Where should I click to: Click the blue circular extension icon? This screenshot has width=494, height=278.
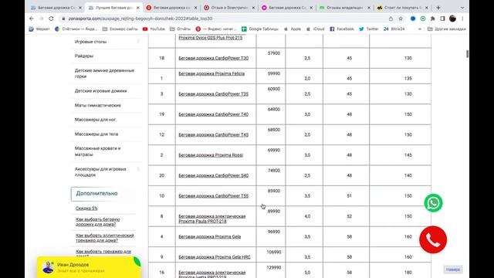point(413,19)
